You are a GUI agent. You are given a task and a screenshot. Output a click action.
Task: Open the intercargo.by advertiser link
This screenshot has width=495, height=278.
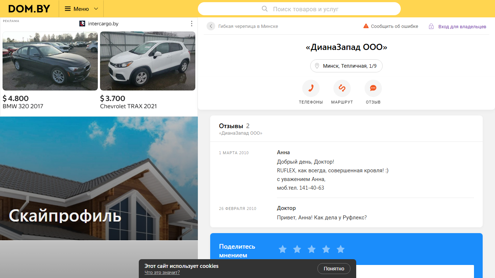coord(103,24)
